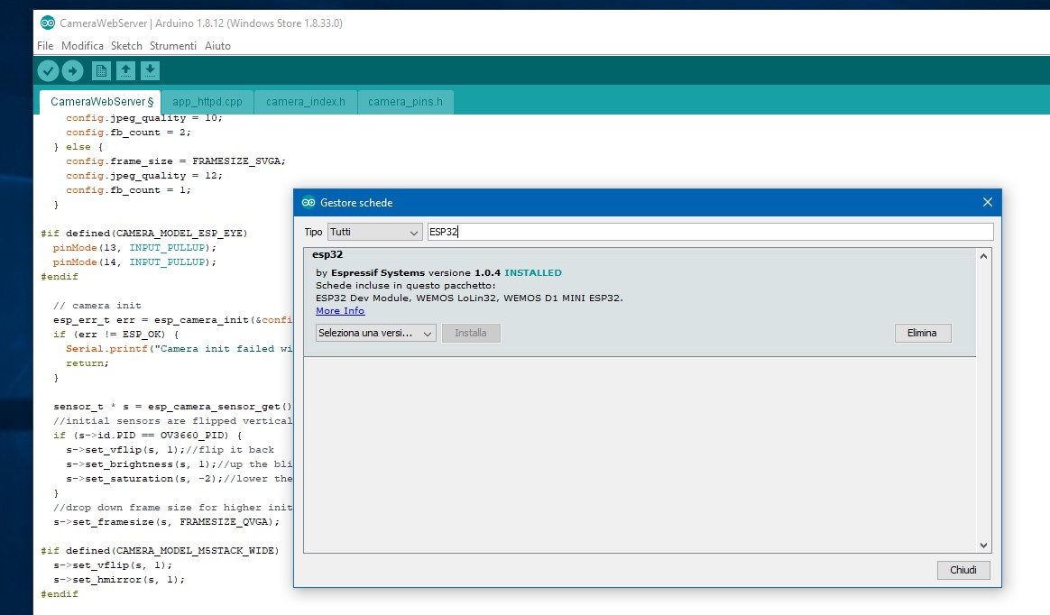The image size is (1050, 615).
Task: Click the Tipo label in the dialog
Action: point(313,232)
